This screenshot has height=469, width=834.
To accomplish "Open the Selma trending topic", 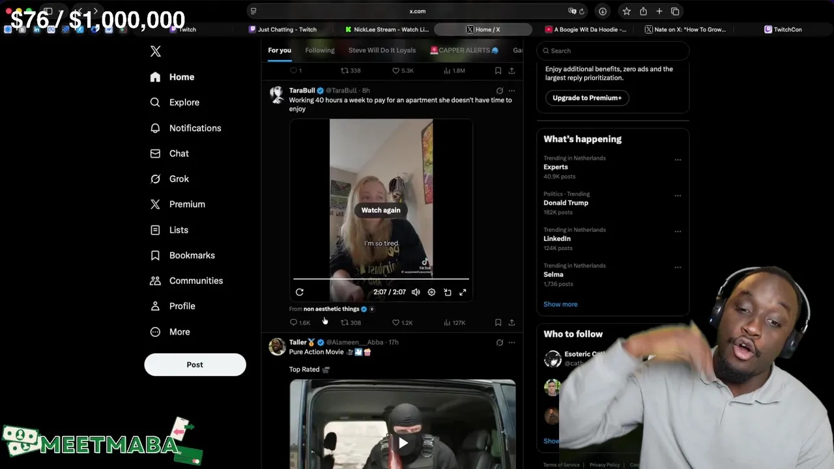I will click(553, 275).
